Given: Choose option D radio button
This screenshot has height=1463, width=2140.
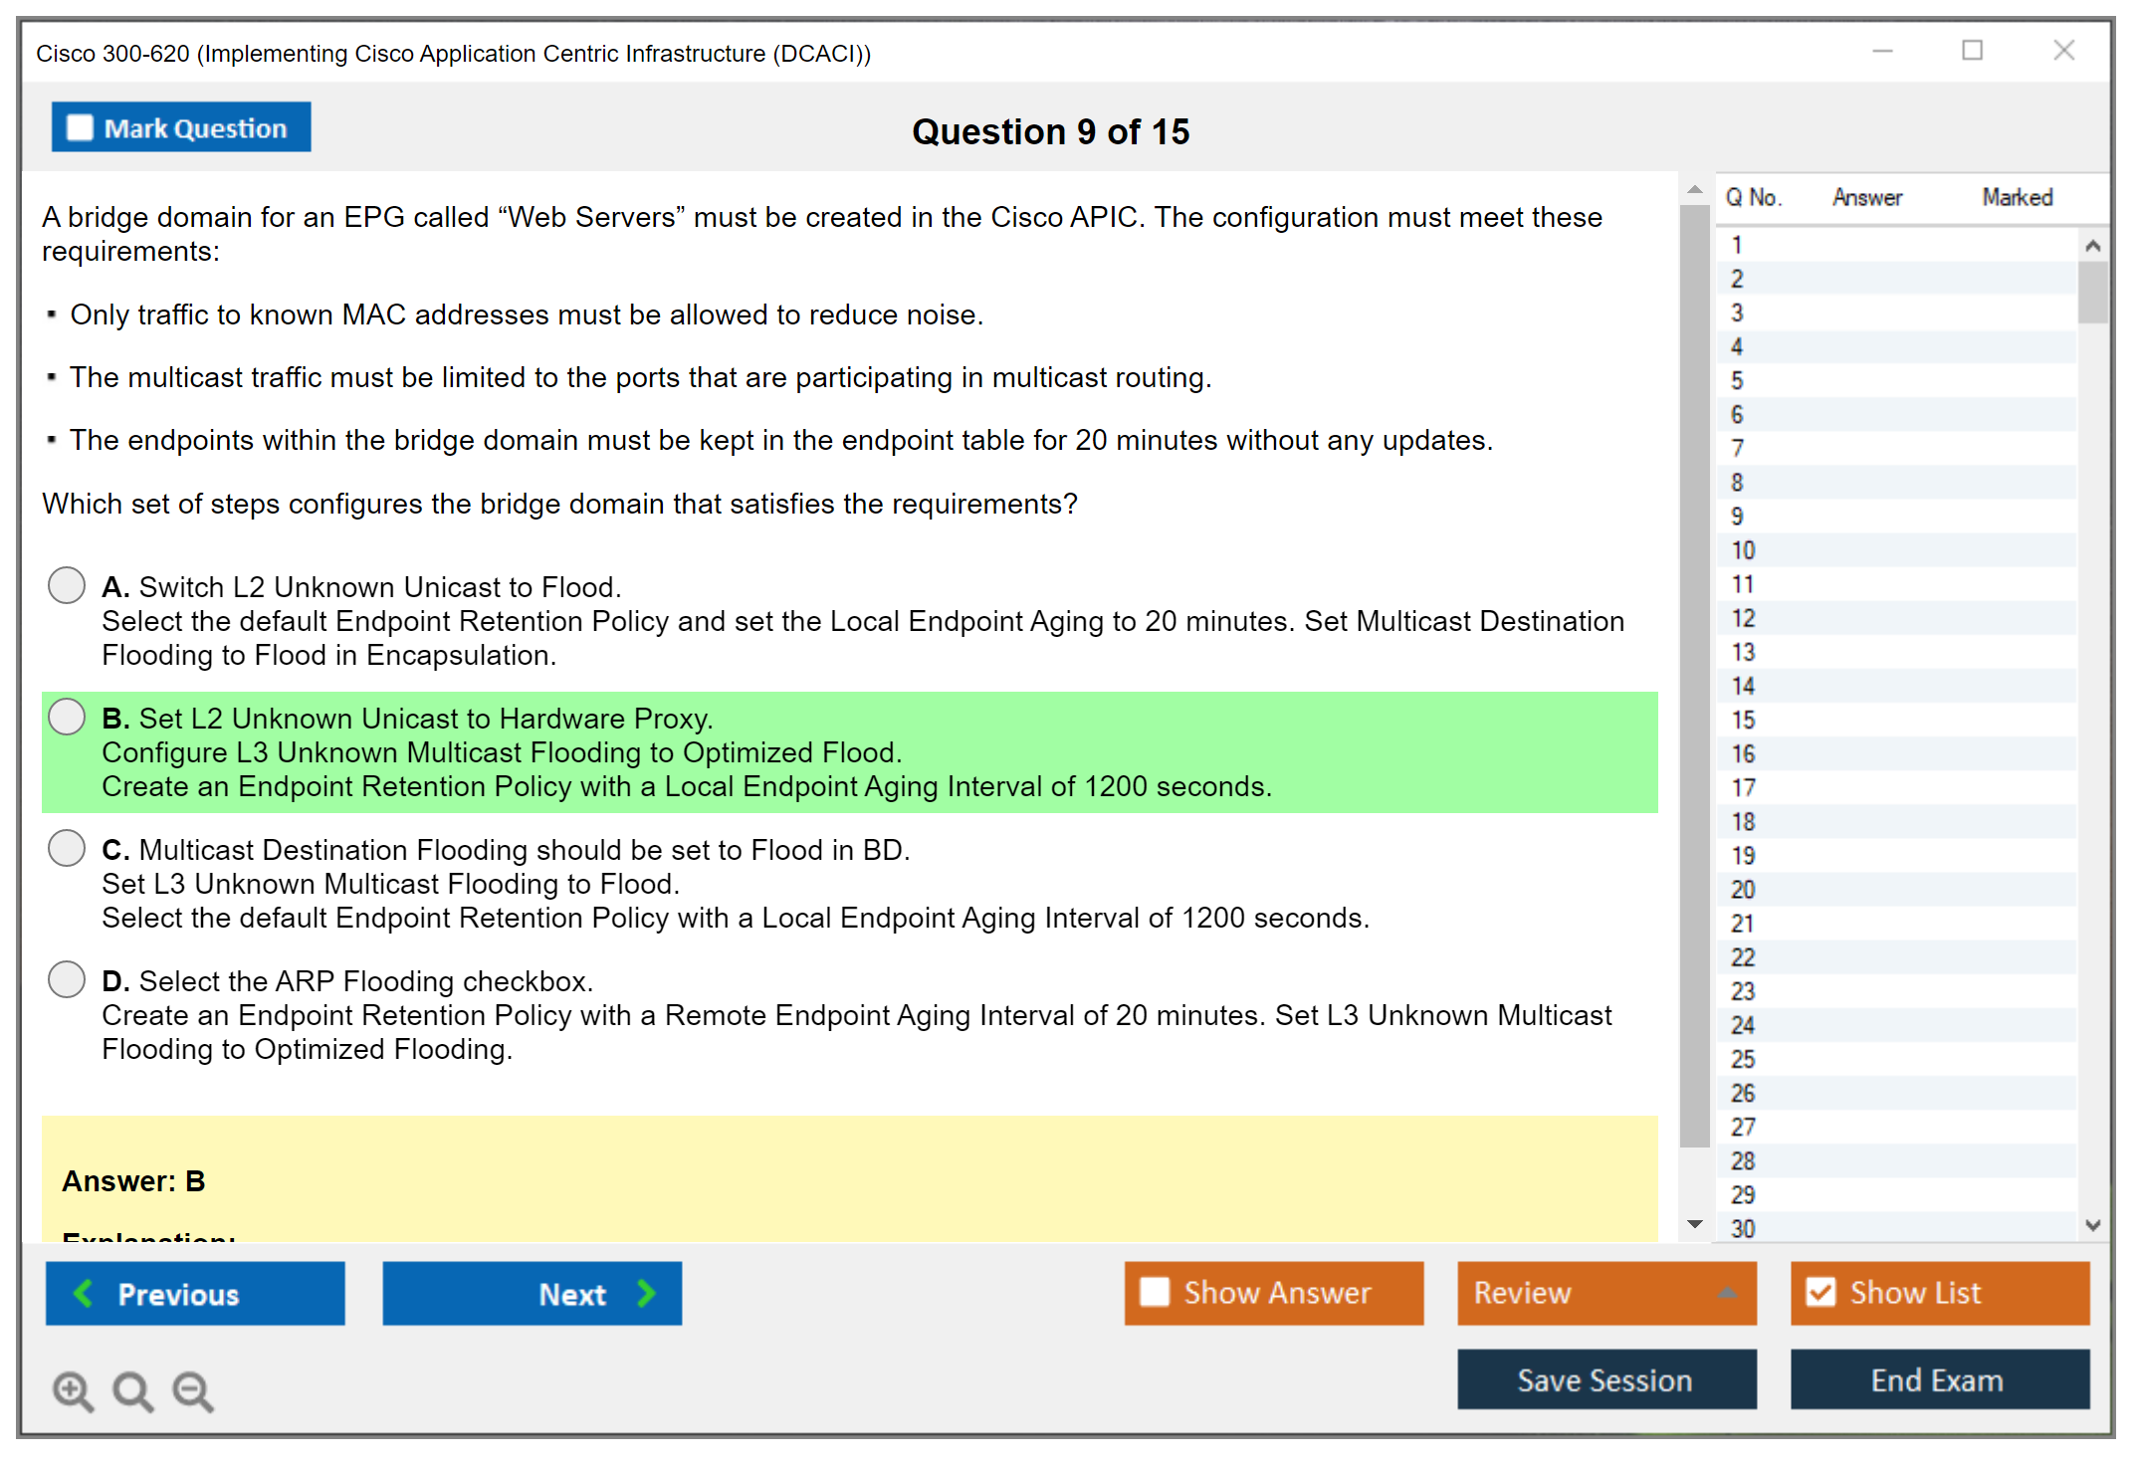Looking at the screenshot, I should point(67,979).
